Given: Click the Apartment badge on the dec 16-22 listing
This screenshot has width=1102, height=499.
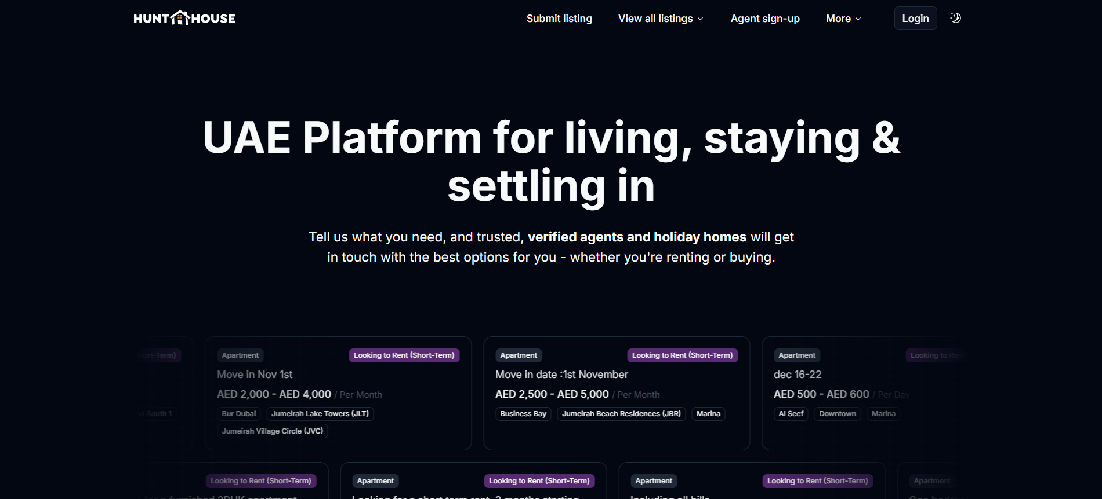Looking at the screenshot, I should (x=796, y=355).
